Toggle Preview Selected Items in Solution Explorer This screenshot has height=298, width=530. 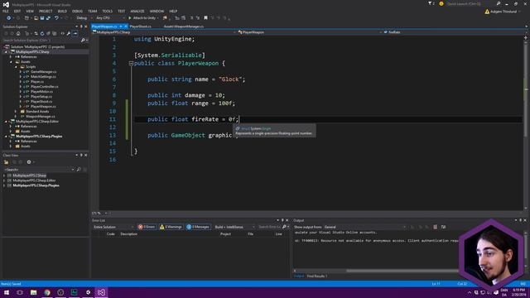tap(75, 33)
